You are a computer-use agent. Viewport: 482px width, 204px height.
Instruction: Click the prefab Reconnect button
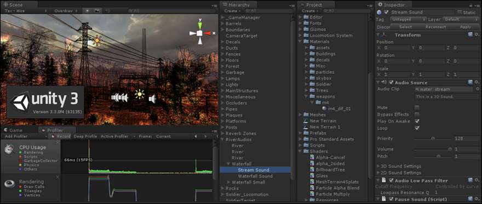(x=435, y=27)
